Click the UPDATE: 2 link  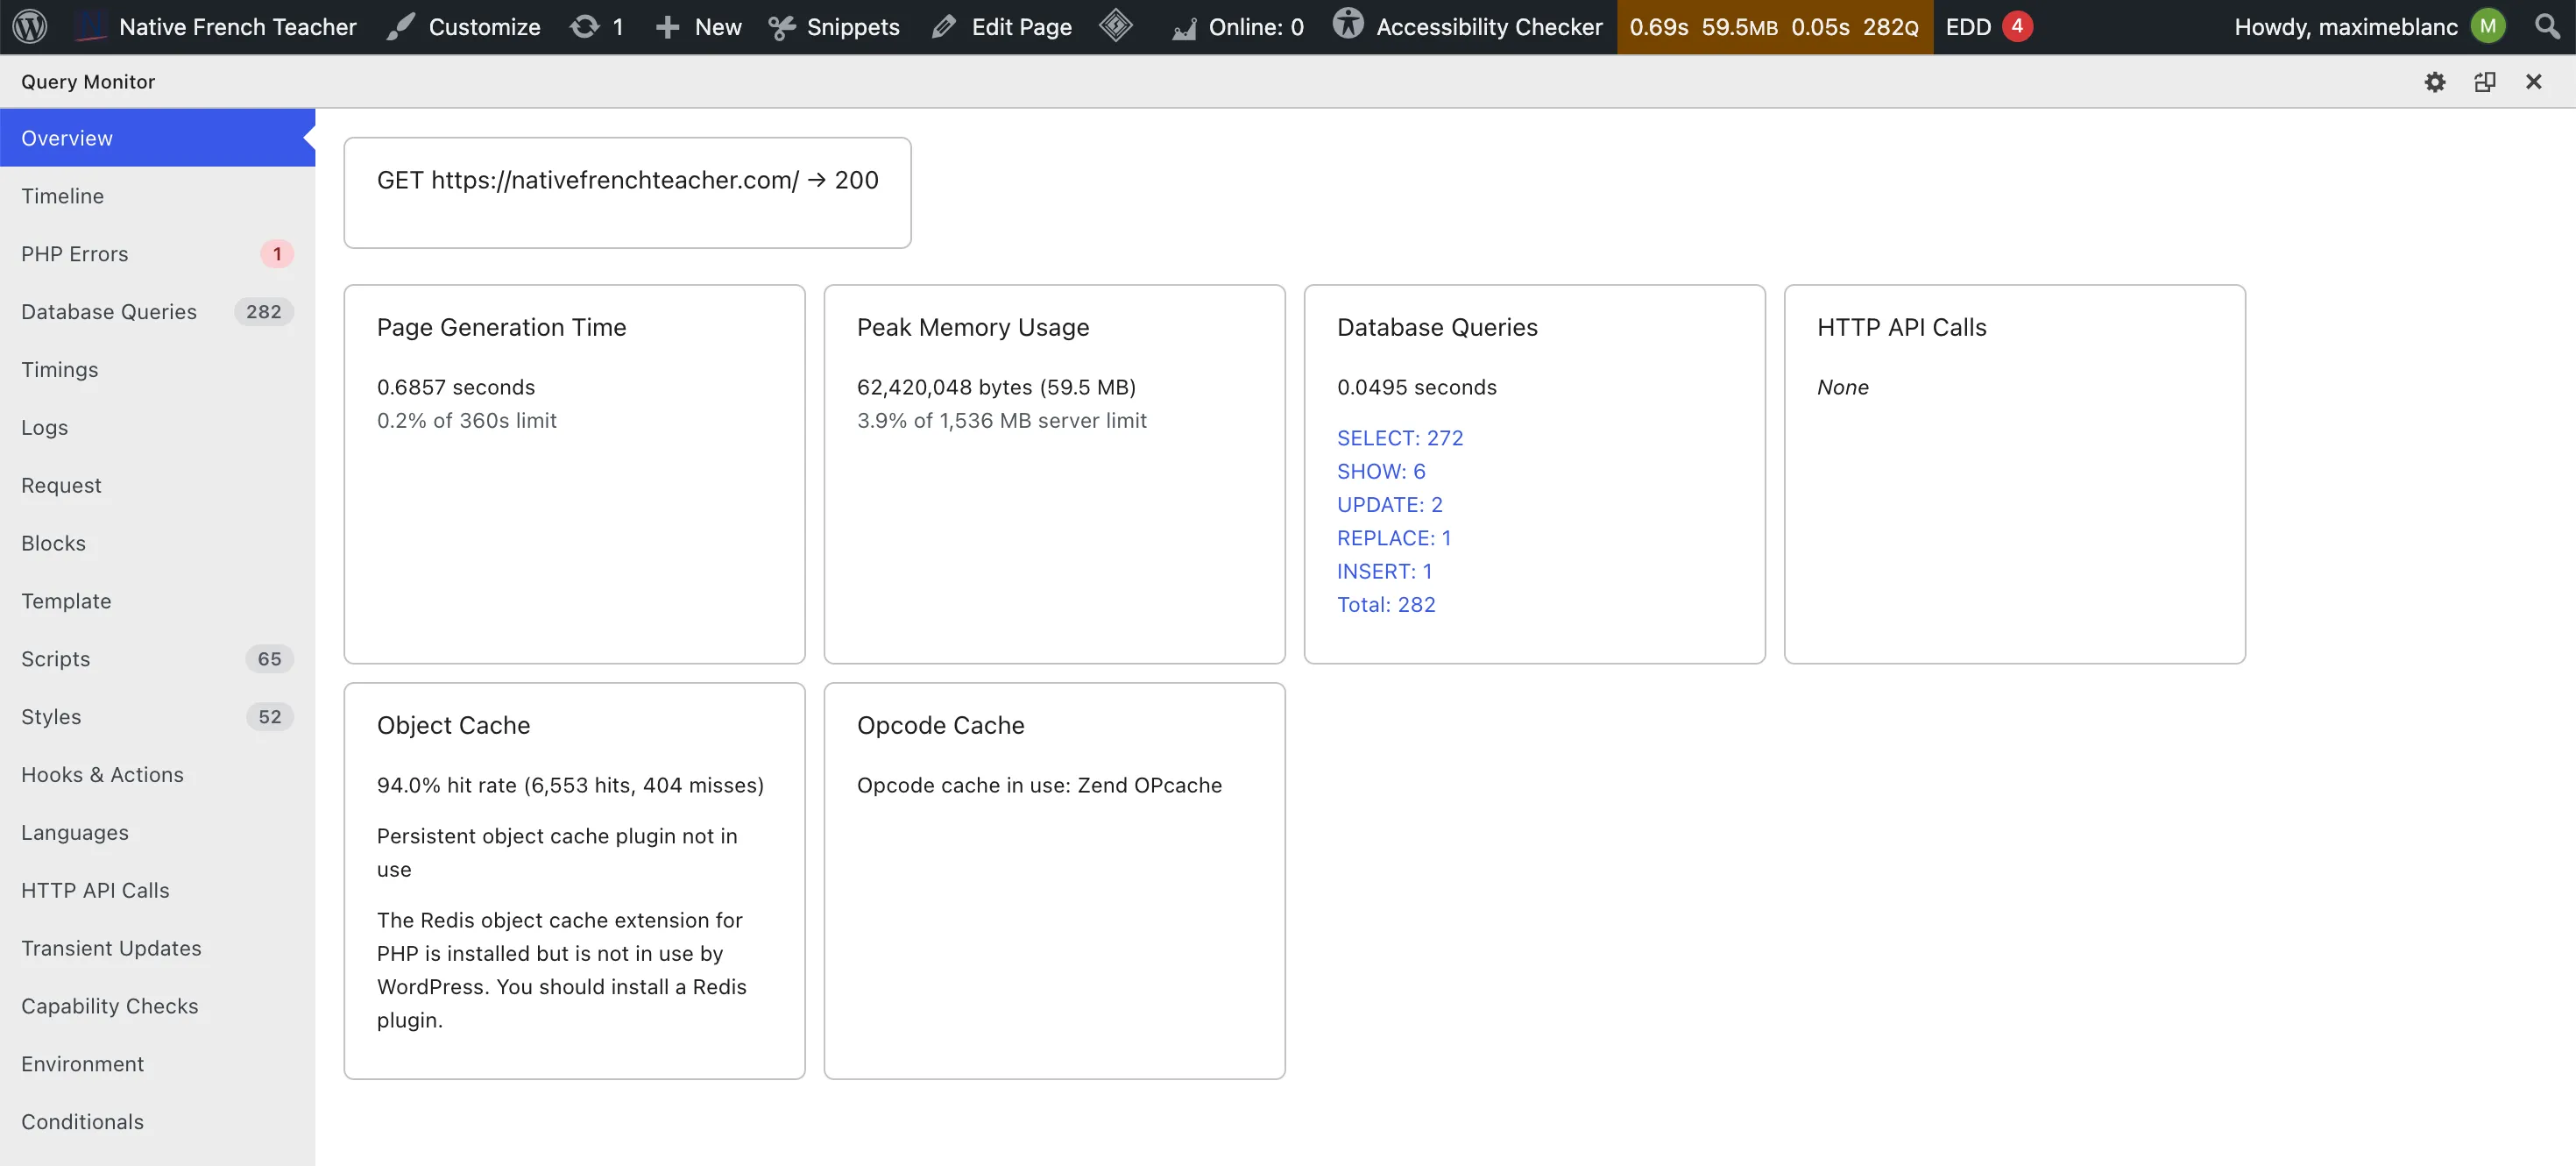(x=1389, y=504)
